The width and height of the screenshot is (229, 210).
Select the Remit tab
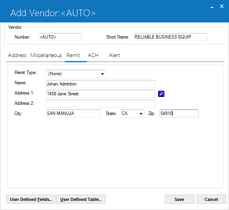(x=73, y=55)
